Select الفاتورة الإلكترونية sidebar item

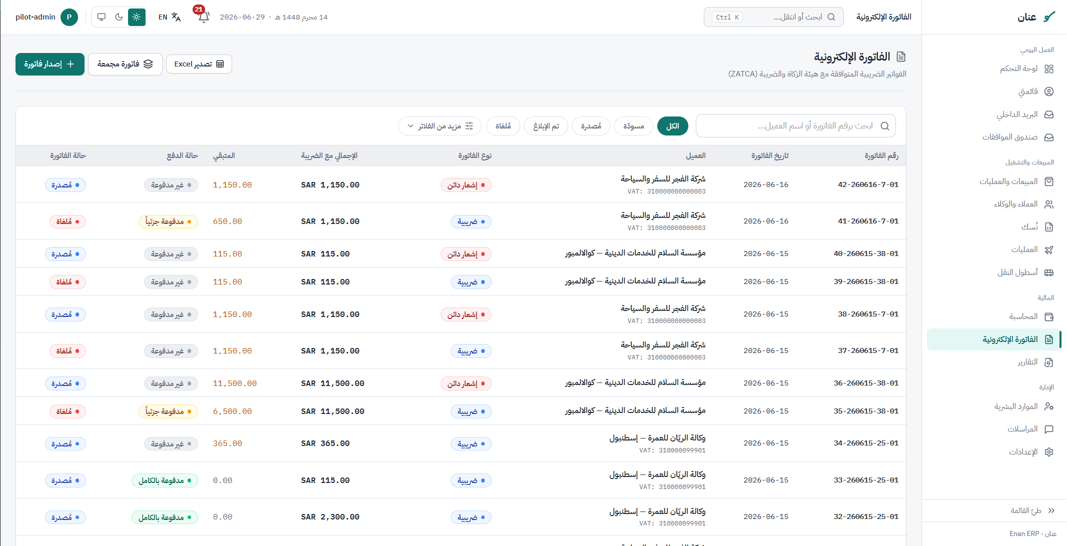click(993, 339)
